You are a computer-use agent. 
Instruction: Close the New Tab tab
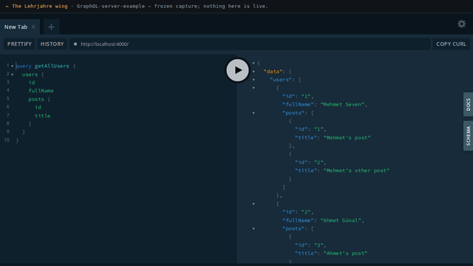click(x=33, y=27)
